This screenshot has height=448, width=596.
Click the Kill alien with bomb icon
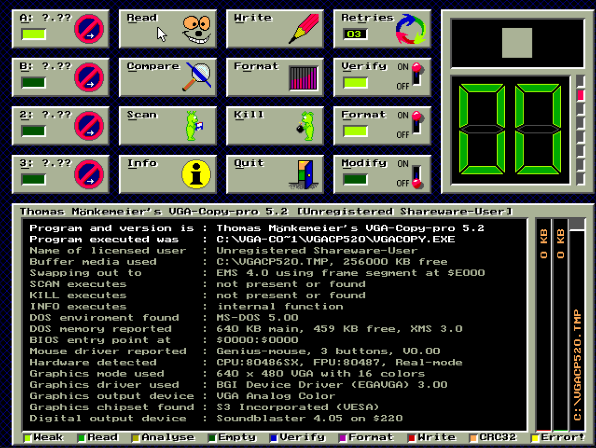point(306,126)
